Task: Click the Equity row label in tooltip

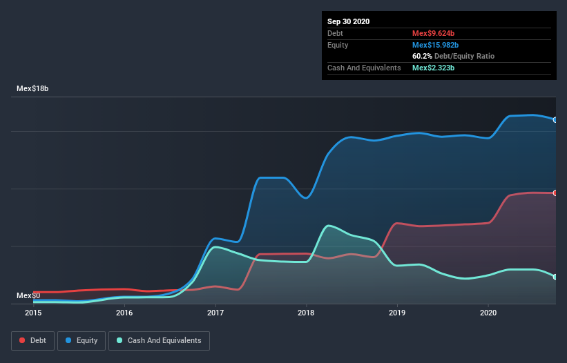Action: (338, 45)
